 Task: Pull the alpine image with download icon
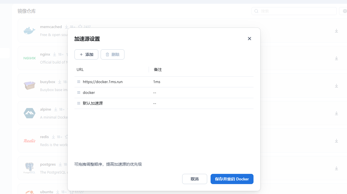click(x=336, y=113)
